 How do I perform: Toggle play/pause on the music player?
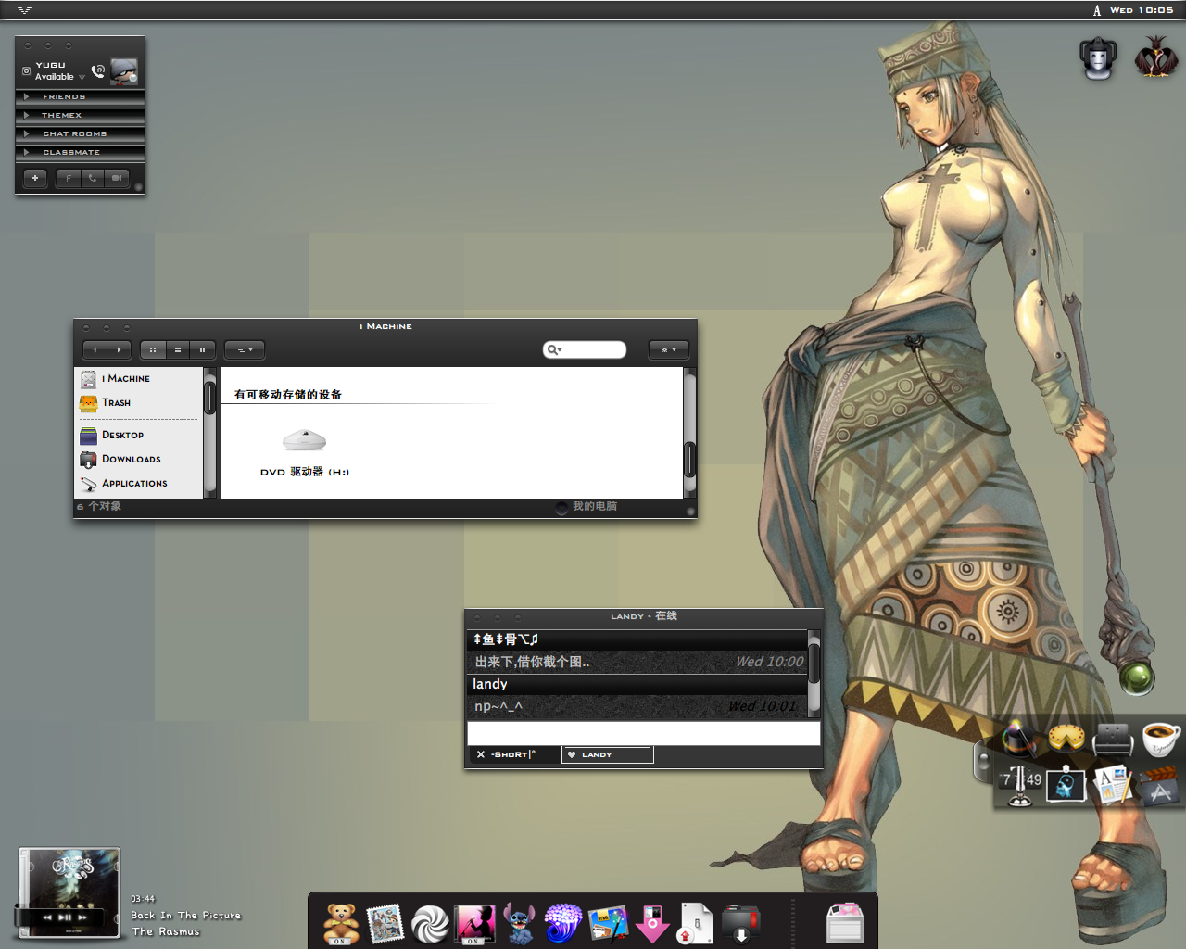point(65,917)
